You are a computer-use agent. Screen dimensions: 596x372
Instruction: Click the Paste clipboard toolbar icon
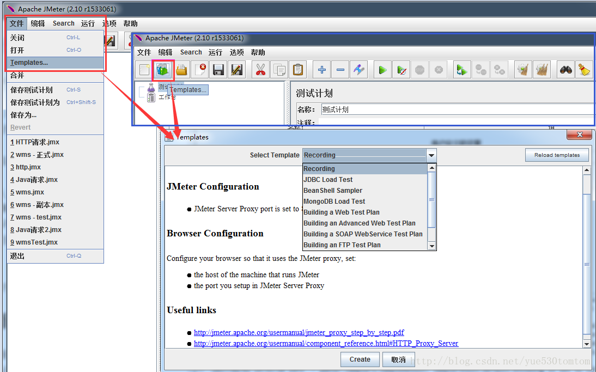tap(298, 70)
